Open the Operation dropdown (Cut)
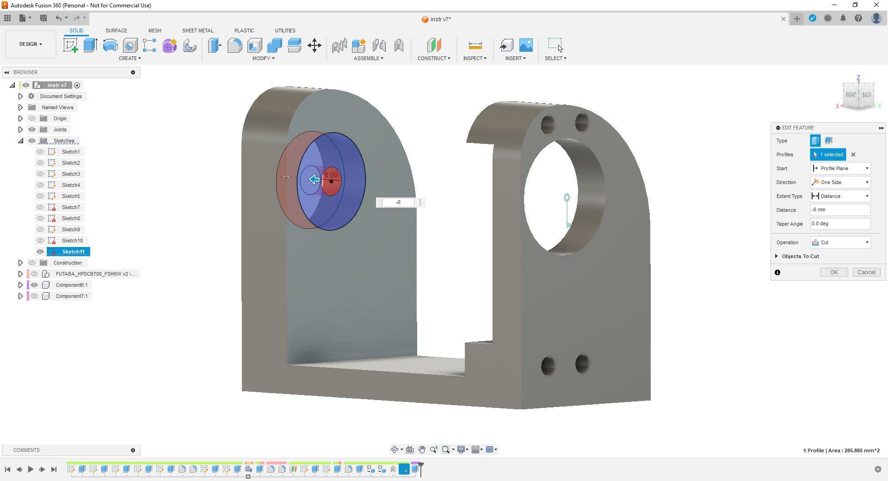 (x=840, y=242)
